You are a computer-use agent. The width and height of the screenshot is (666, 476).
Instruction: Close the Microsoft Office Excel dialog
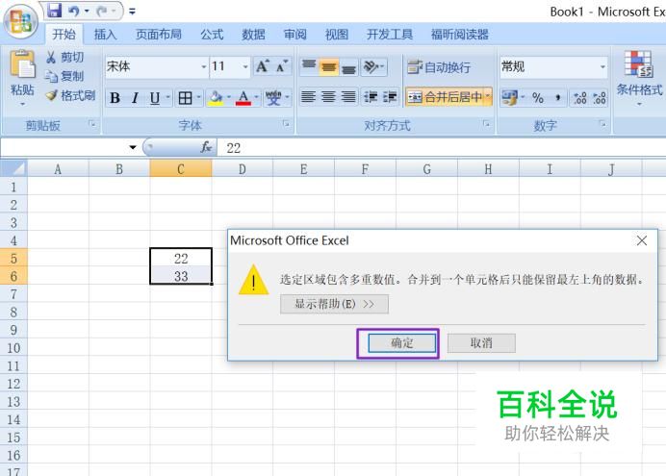(x=642, y=240)
